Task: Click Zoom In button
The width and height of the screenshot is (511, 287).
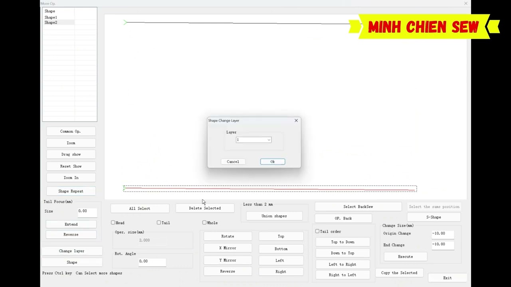Action: (x=71, y=178)
